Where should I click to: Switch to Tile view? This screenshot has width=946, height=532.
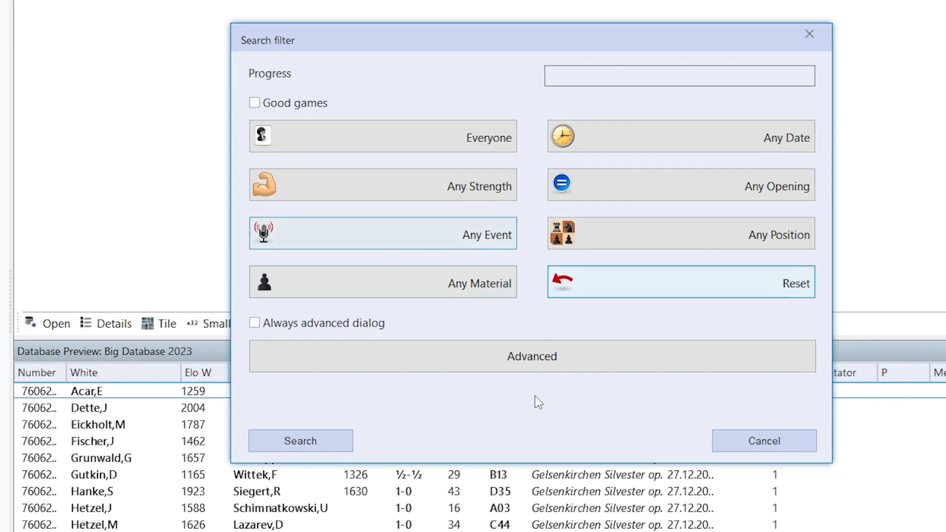(x=159, y=323)
